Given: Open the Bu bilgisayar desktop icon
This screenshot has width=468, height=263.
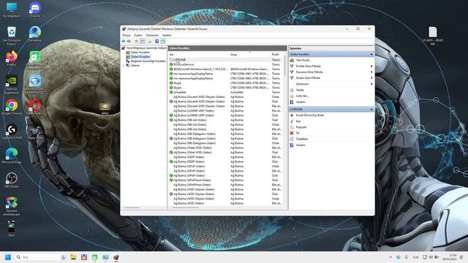Looking at the screenshot, I should pos(12,9).
